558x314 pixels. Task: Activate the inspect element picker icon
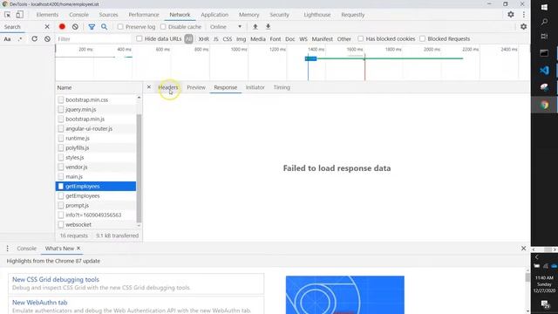tap(8, 15)
